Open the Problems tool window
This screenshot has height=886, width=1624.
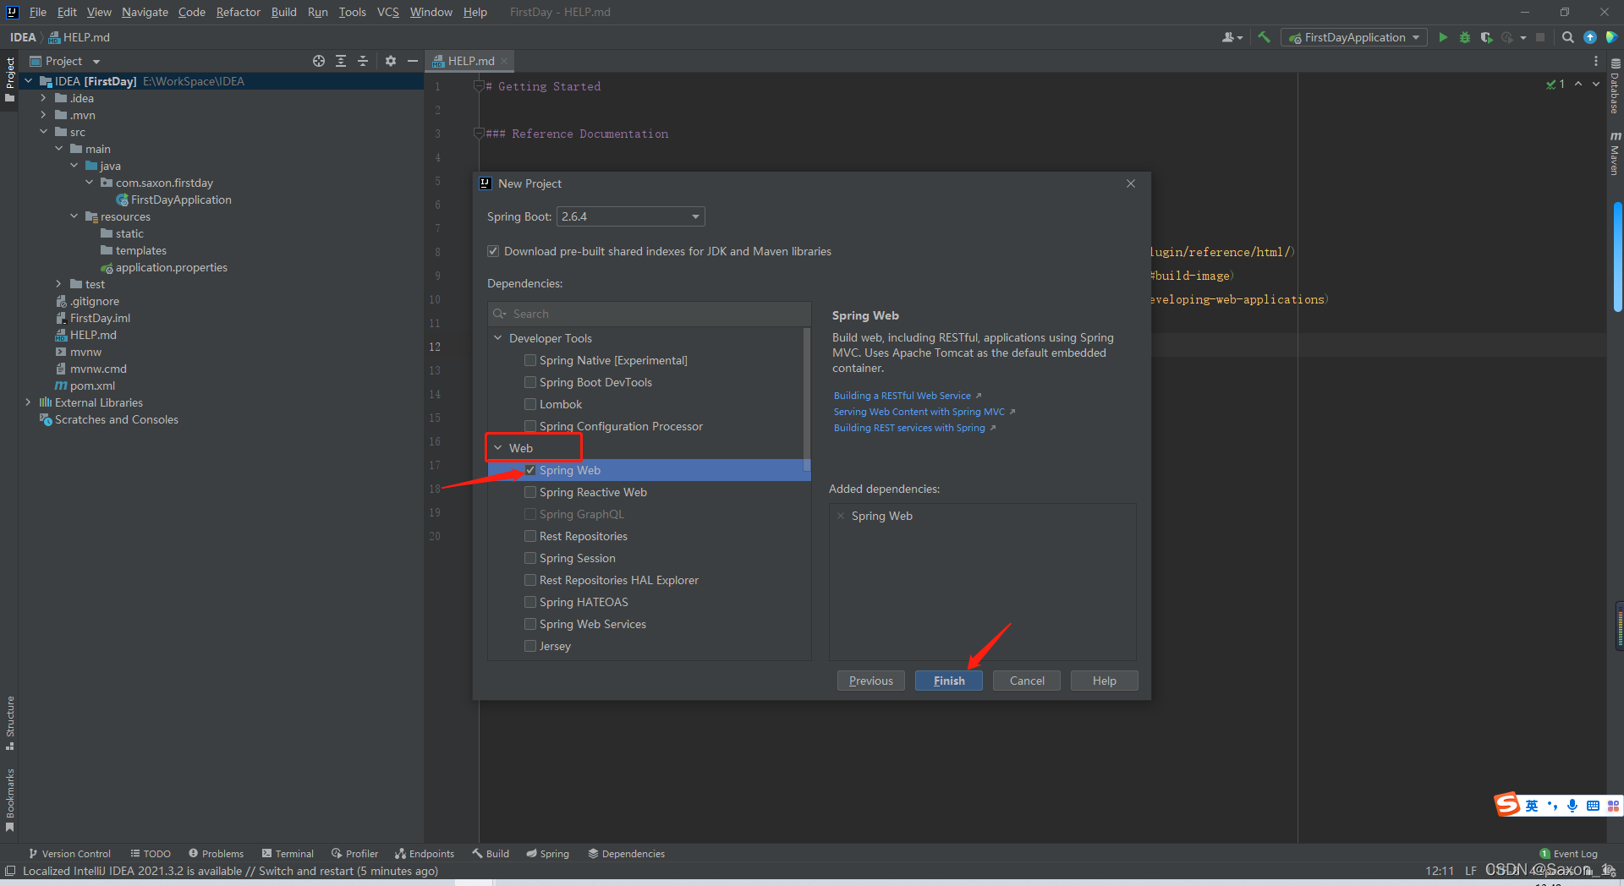click(217, 854)
